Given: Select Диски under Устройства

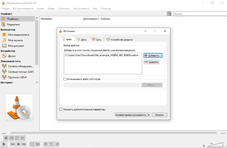Looking at the screenshot, I should (17, 56).
